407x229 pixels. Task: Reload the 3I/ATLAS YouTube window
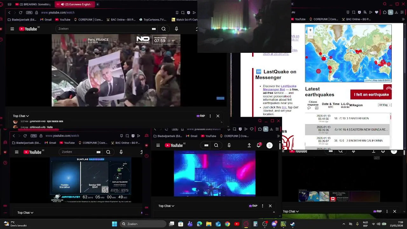(x=25, y=136)
